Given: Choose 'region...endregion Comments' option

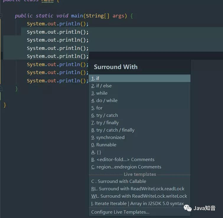Looking at the screenshot, I should [x=139, y=167].
